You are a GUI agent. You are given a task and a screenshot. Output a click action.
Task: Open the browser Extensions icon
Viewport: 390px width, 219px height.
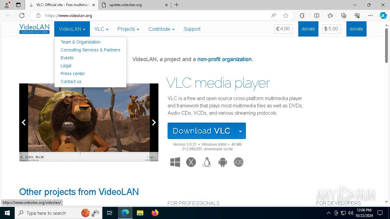[x=302, y=16]
